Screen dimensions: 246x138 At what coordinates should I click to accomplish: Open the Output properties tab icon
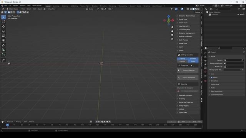pos(205,61)
